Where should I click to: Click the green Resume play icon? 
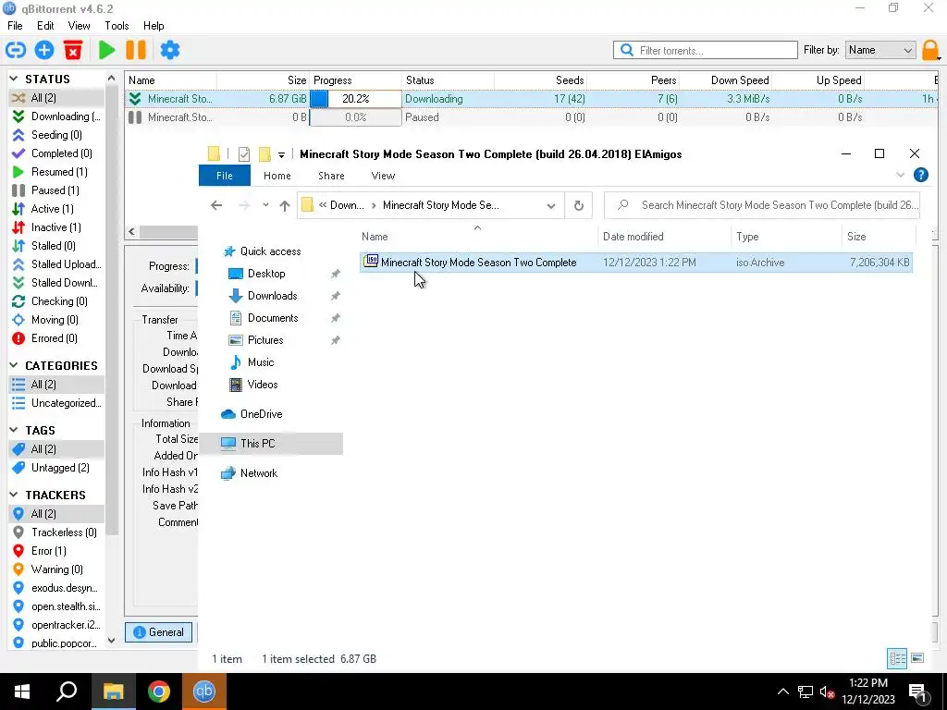(107, 50)
